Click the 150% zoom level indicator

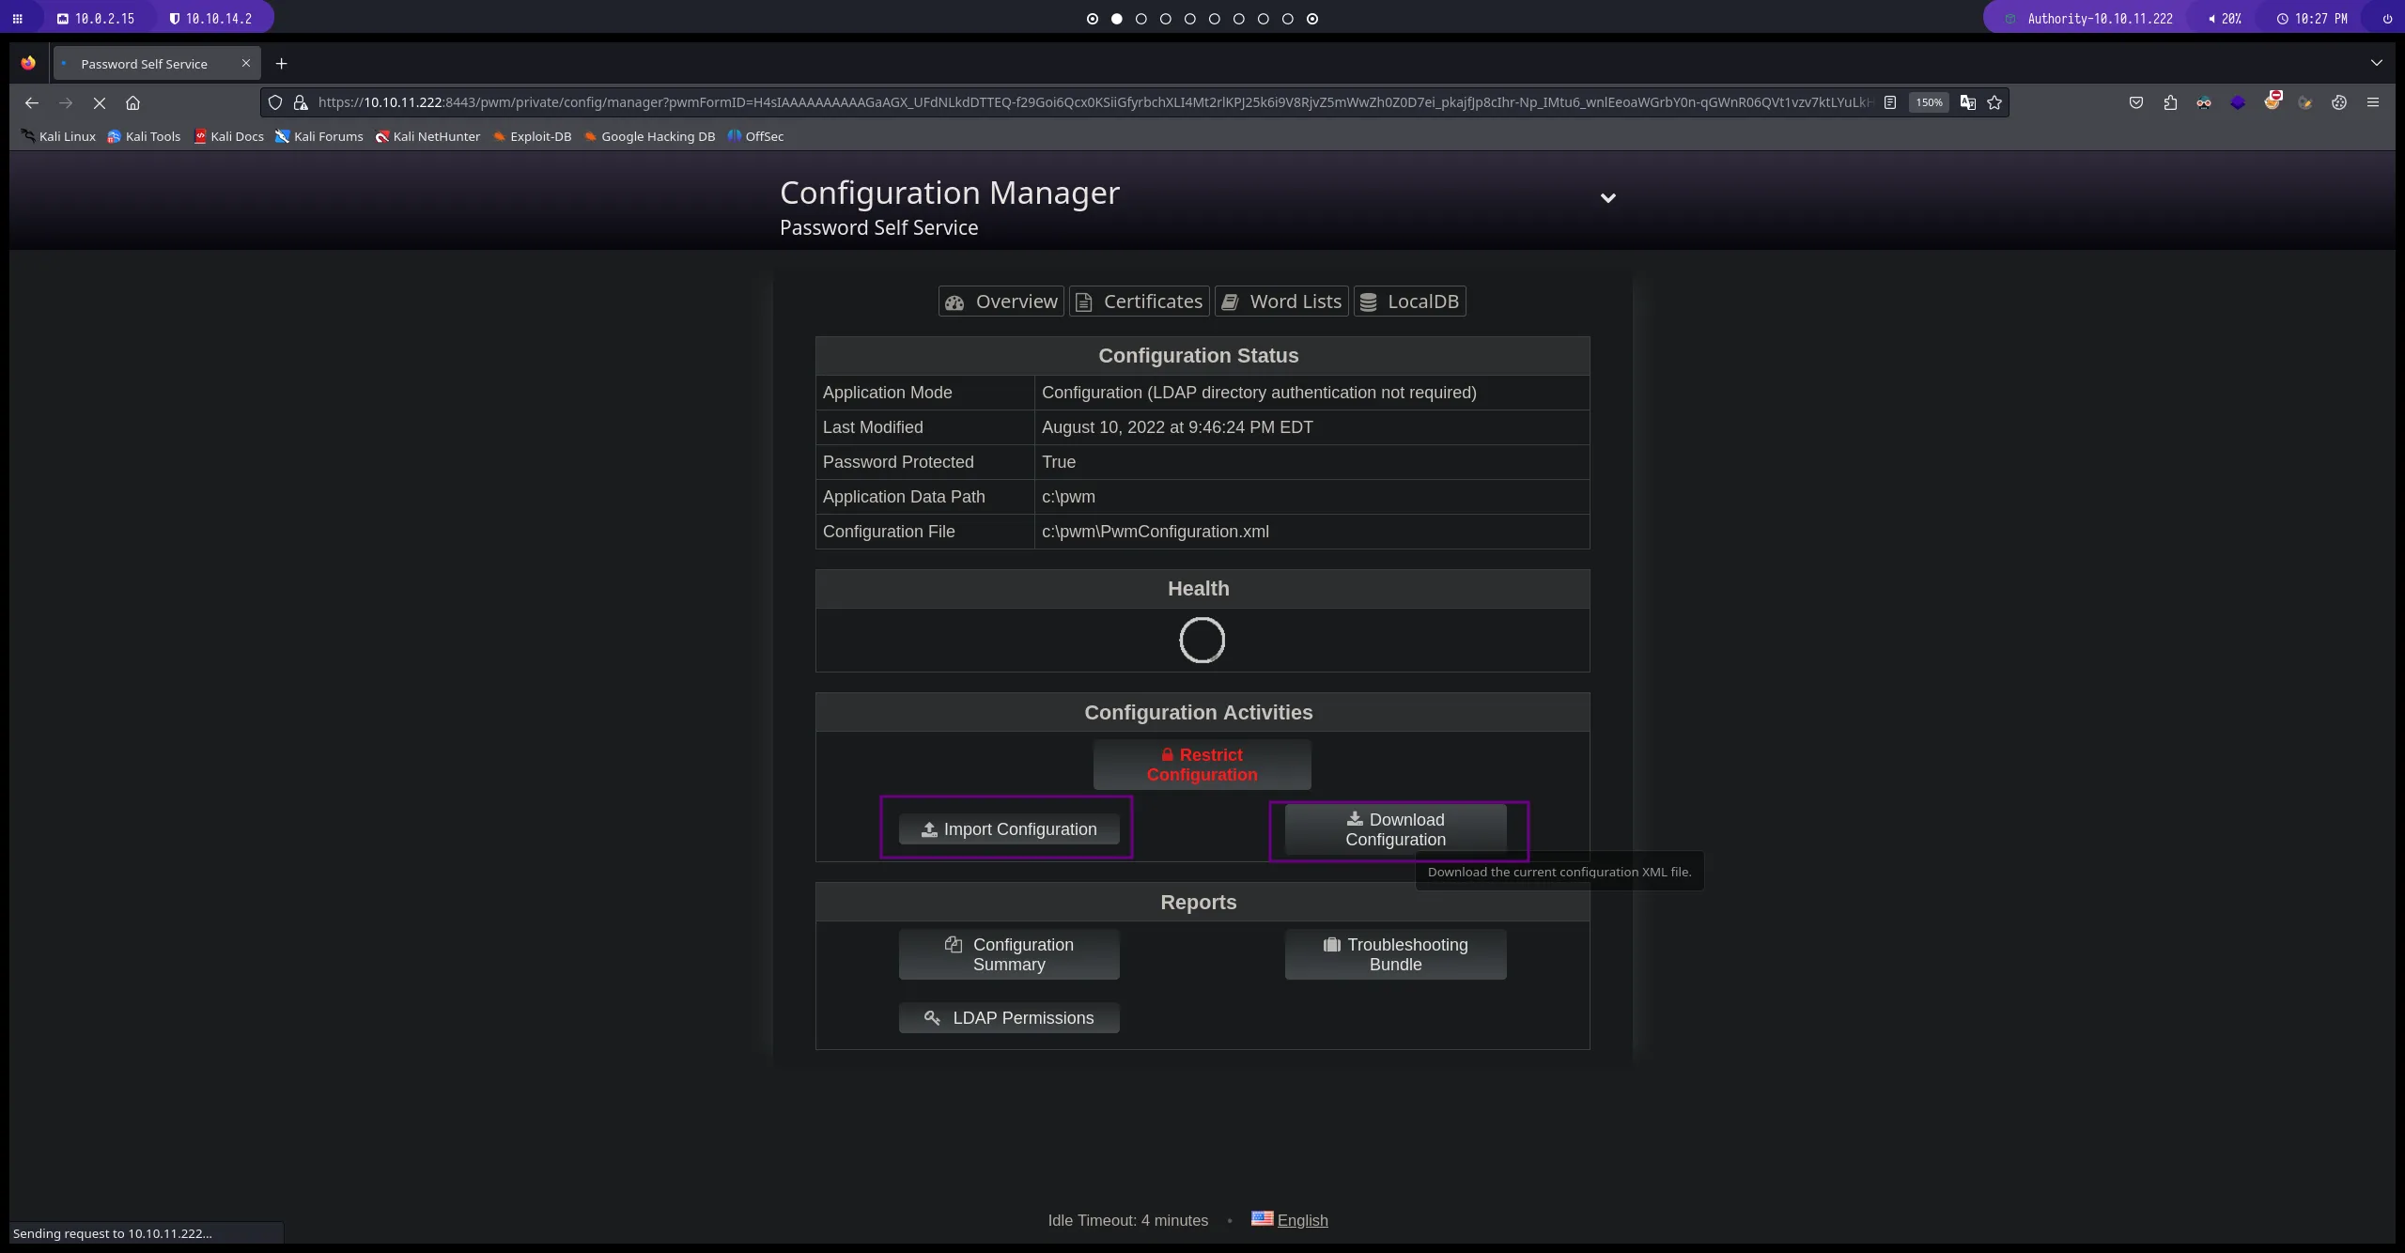click(1929, 102)
